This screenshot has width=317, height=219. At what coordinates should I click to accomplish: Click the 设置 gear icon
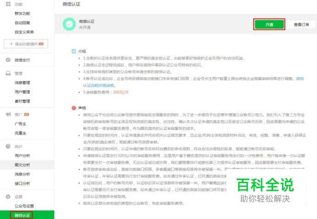8,197
